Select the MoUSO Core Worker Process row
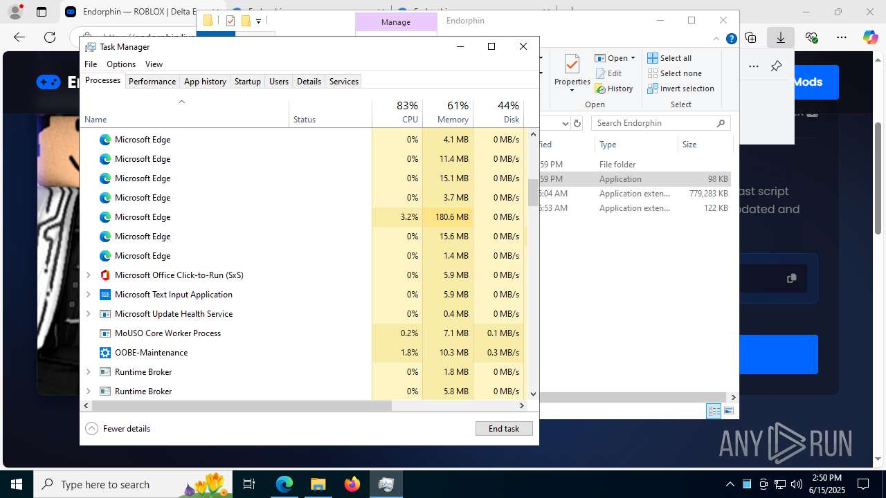The width and height of the screenshot is (886, 498). coord(303,333)
